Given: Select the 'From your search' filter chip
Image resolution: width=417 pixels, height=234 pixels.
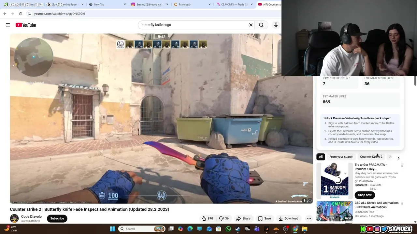Looking at the screenshot, I should (341, 157).
